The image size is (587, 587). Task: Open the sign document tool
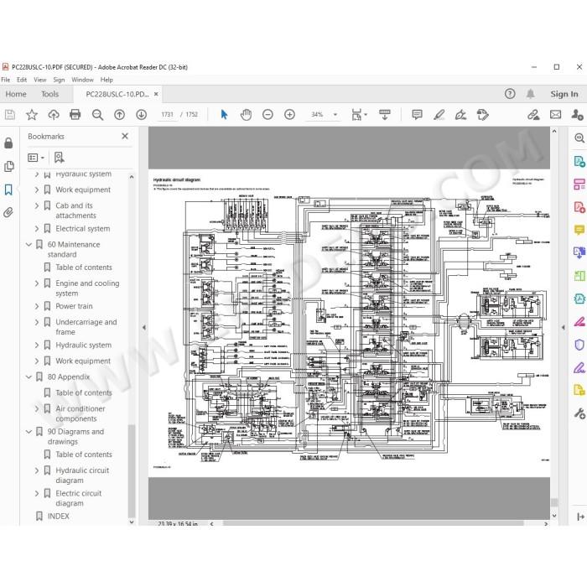coord(460,115)
